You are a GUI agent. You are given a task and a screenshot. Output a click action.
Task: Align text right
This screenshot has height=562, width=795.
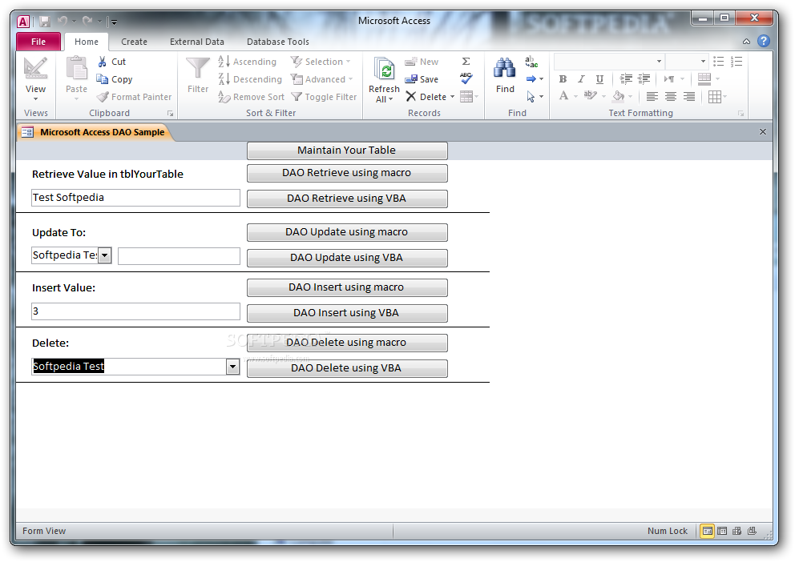[689, 96]
